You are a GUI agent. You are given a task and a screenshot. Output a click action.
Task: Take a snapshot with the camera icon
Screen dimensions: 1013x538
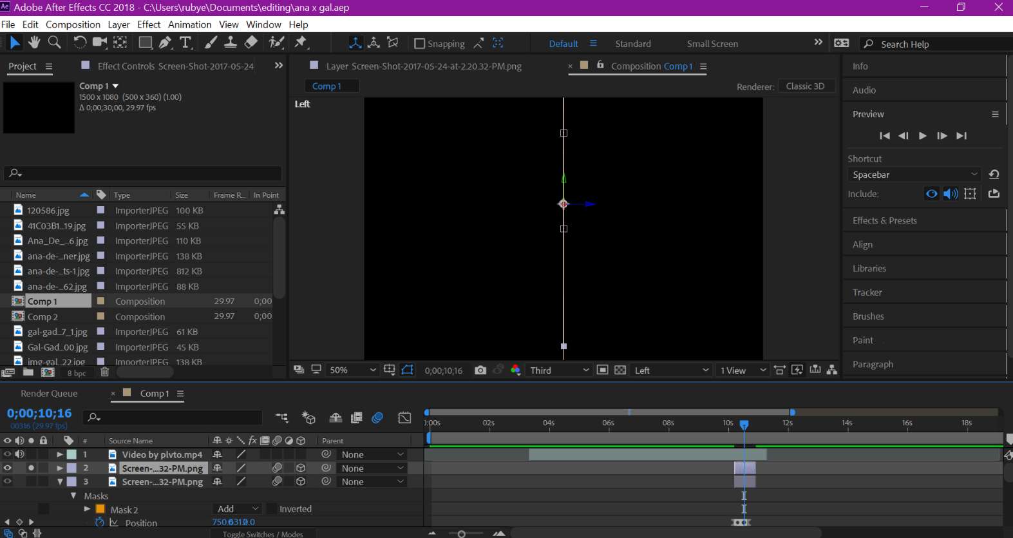tap(480, 370)
